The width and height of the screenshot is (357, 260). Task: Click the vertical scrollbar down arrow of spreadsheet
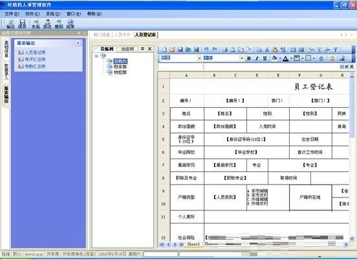[x=352, y=239]
